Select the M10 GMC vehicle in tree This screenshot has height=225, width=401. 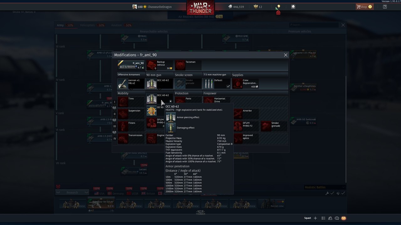tap(236, 38)
